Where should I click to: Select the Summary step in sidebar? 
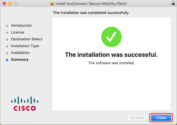coord(20,60)
